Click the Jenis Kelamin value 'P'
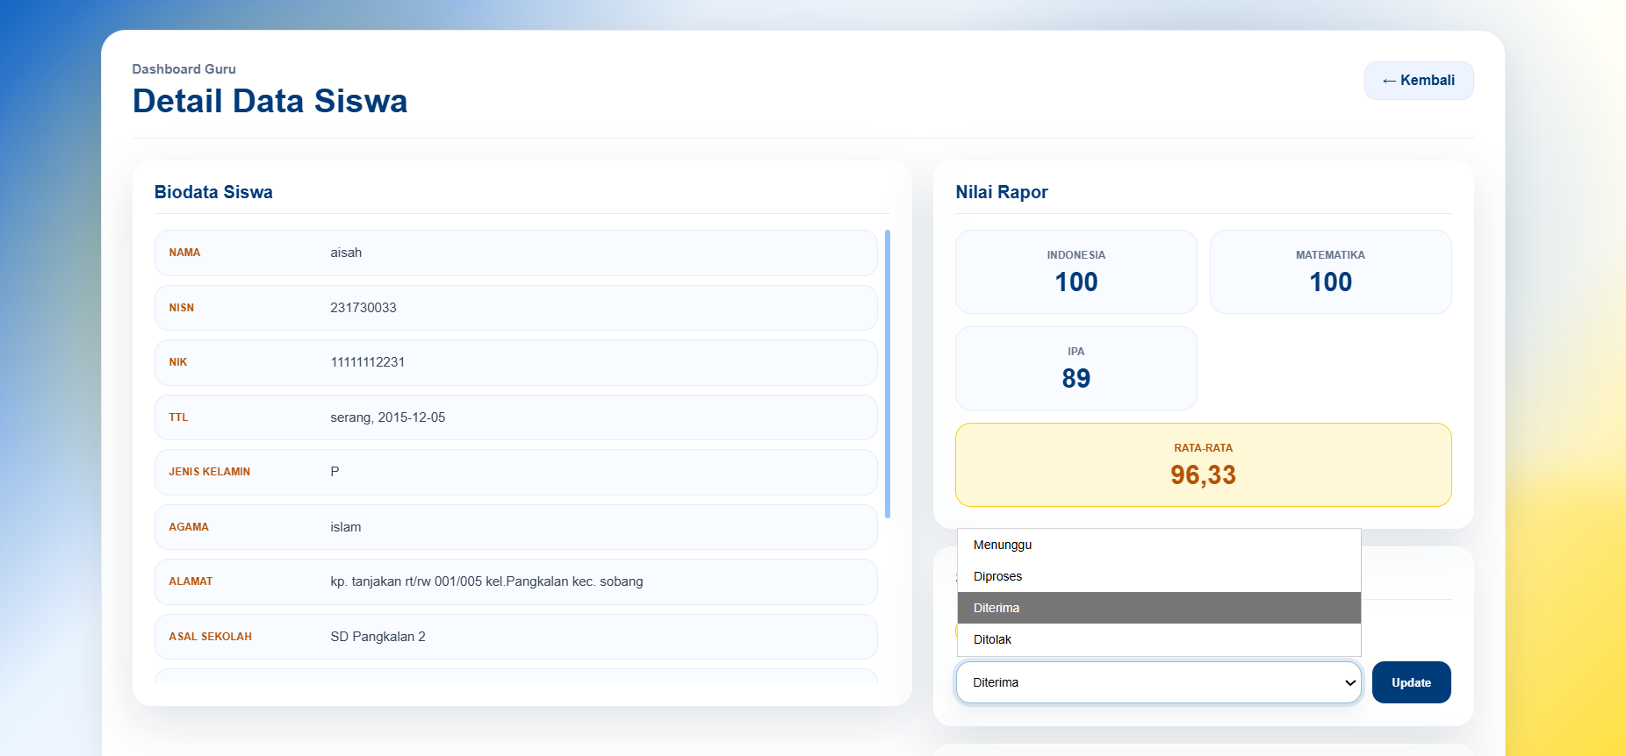This screenshot has width=1626, height=756. pyautogui.click(x=335, y=472)
